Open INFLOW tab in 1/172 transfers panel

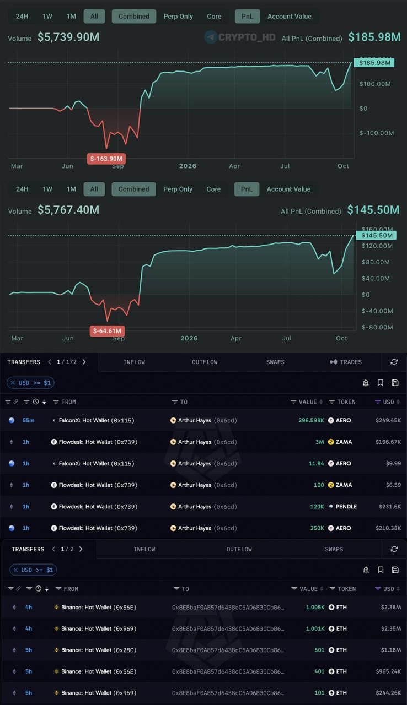coord(134,362)
